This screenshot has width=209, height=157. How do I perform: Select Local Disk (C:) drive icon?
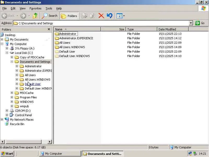tap(12, 53)
